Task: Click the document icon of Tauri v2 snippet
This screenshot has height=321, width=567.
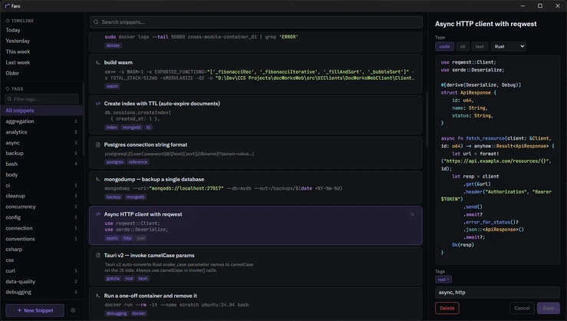Action: pyautogui.click(x=97, y=256)
